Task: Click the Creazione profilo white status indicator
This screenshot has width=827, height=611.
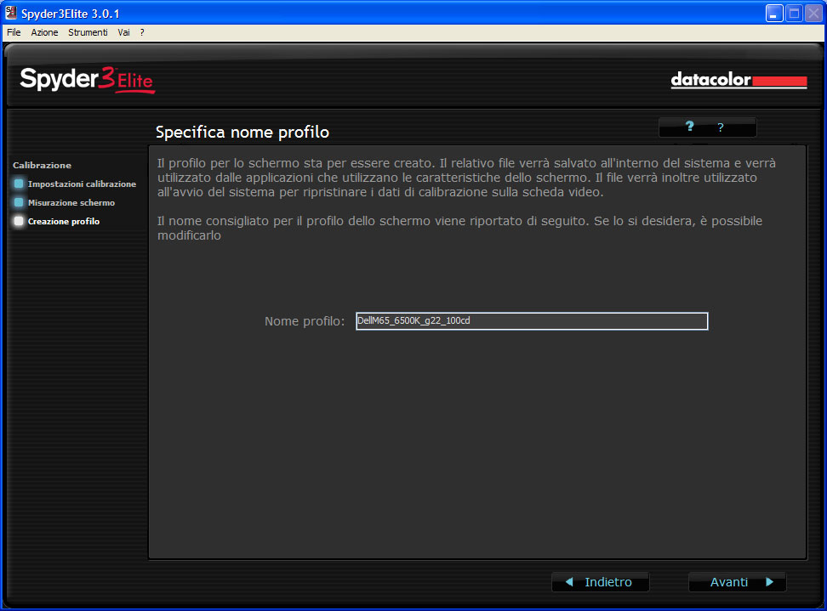Action: click(19, 221)
